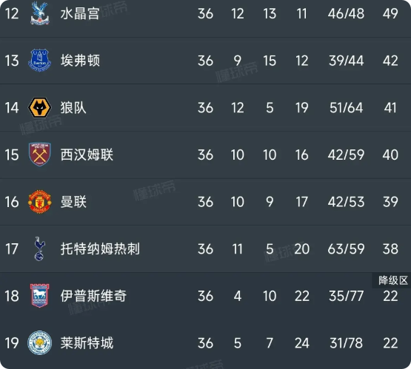Image resolution: width=411 pixels, height=369 pixels.
Task: Click the 降级区 relegation zone label
Action: point(393,280)
